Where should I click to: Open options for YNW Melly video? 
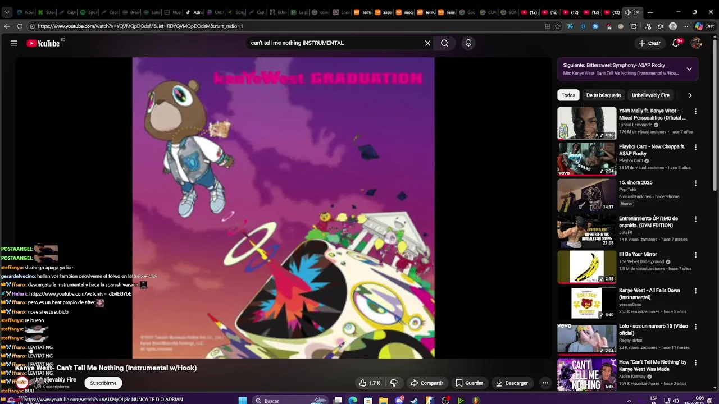tap(695, 112)
